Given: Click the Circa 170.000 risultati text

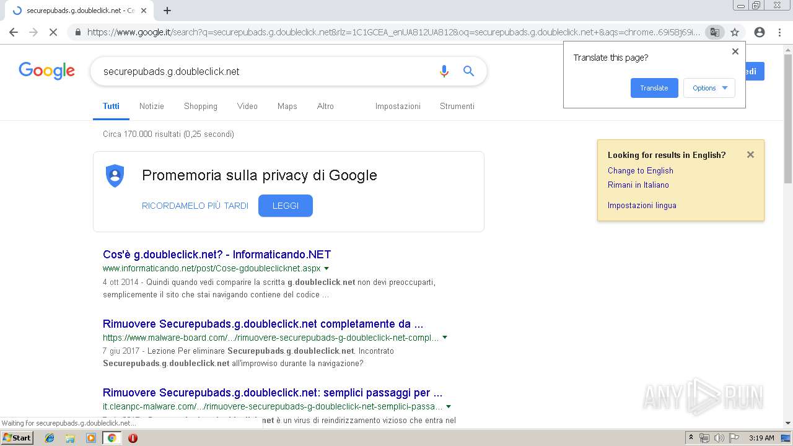Looking at the screenshot, I should pos(169,134).
